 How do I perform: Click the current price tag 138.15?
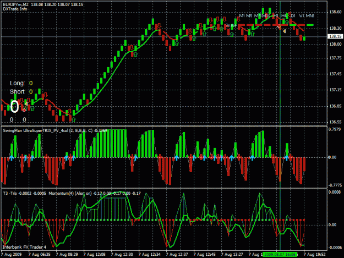click(335, 36)
